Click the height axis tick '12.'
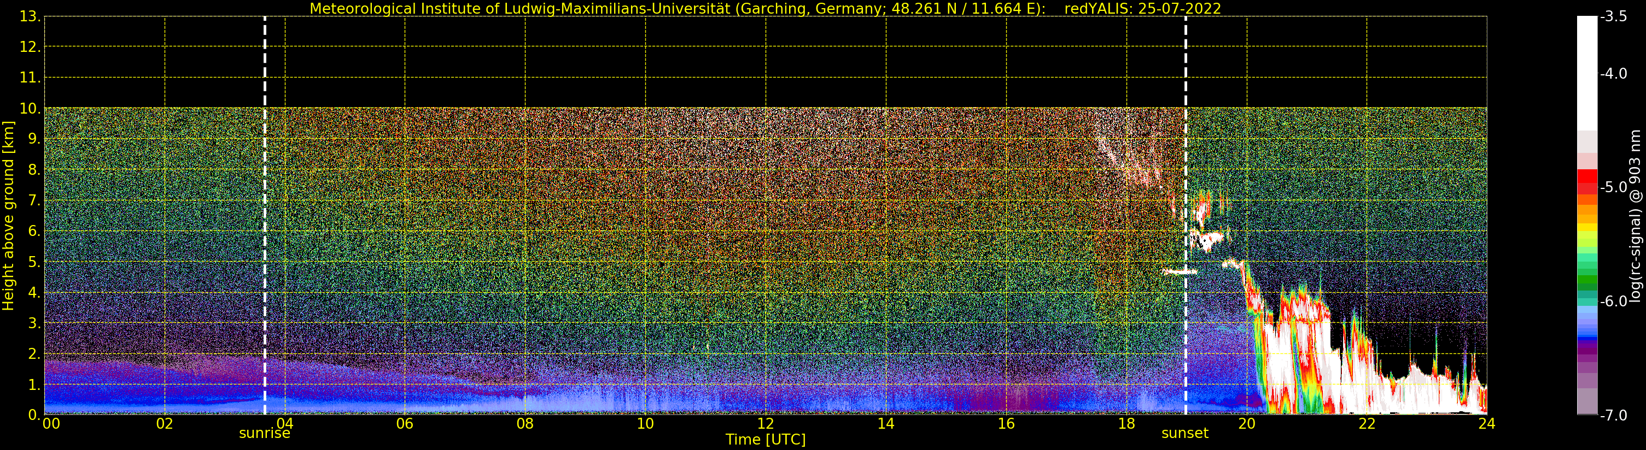Viewport: 1646px width, 450px height. (x=30, y=47)
